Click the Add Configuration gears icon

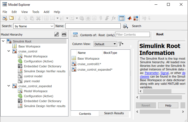tap(82, 18)
